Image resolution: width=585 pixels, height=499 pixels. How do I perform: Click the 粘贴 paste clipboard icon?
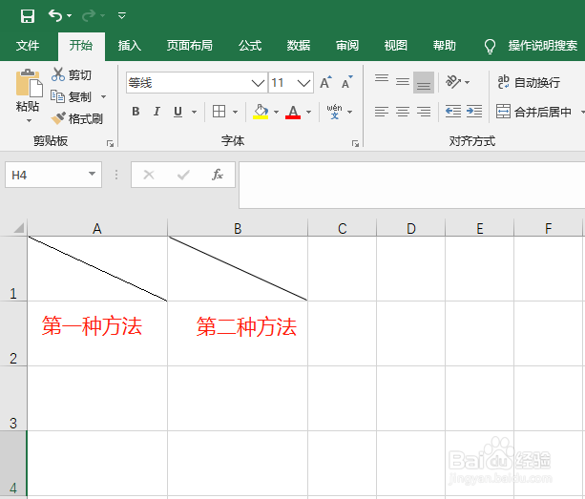[x=29, y=82]
